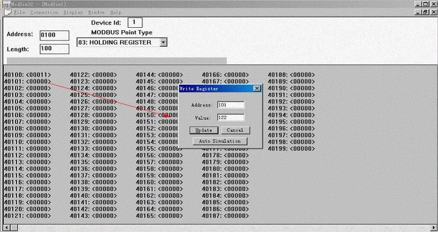438x232 pixels.
Task: Click the Auto Simulation button
Action: click(220, 141)
